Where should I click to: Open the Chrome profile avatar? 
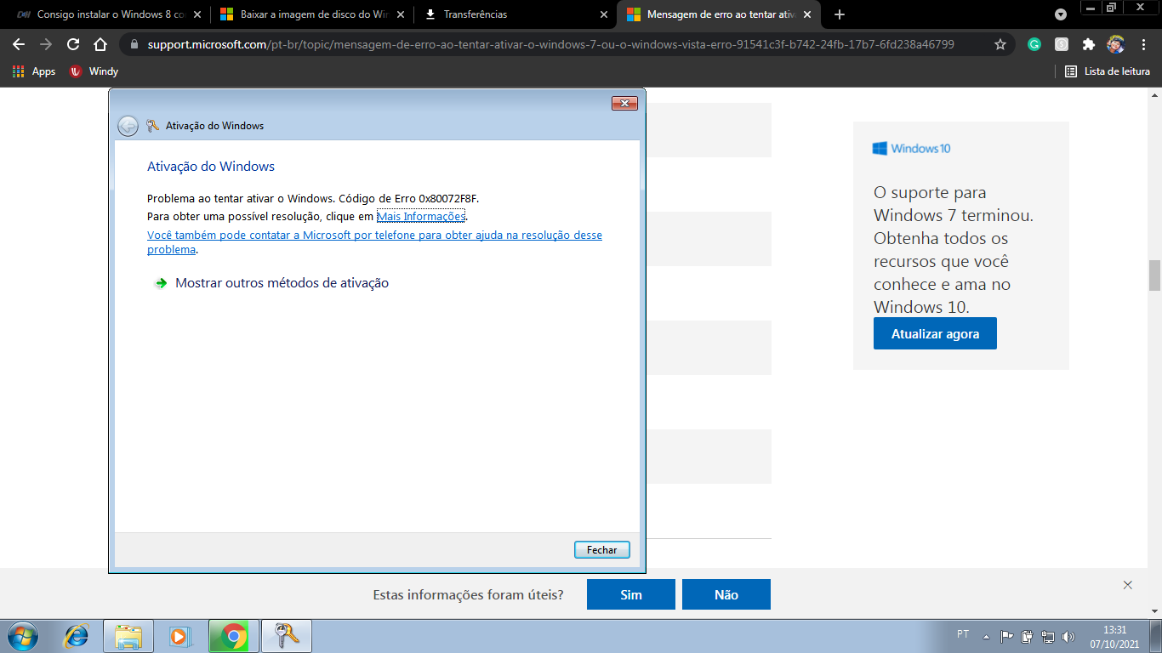1115,44
